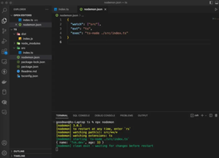Collapse the TS project folder section
The width and height of the screenshot is (219, 158).
click(x=14, y=29)
